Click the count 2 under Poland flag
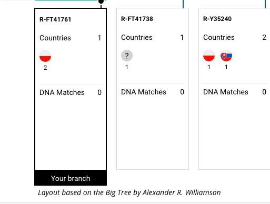 45,68
